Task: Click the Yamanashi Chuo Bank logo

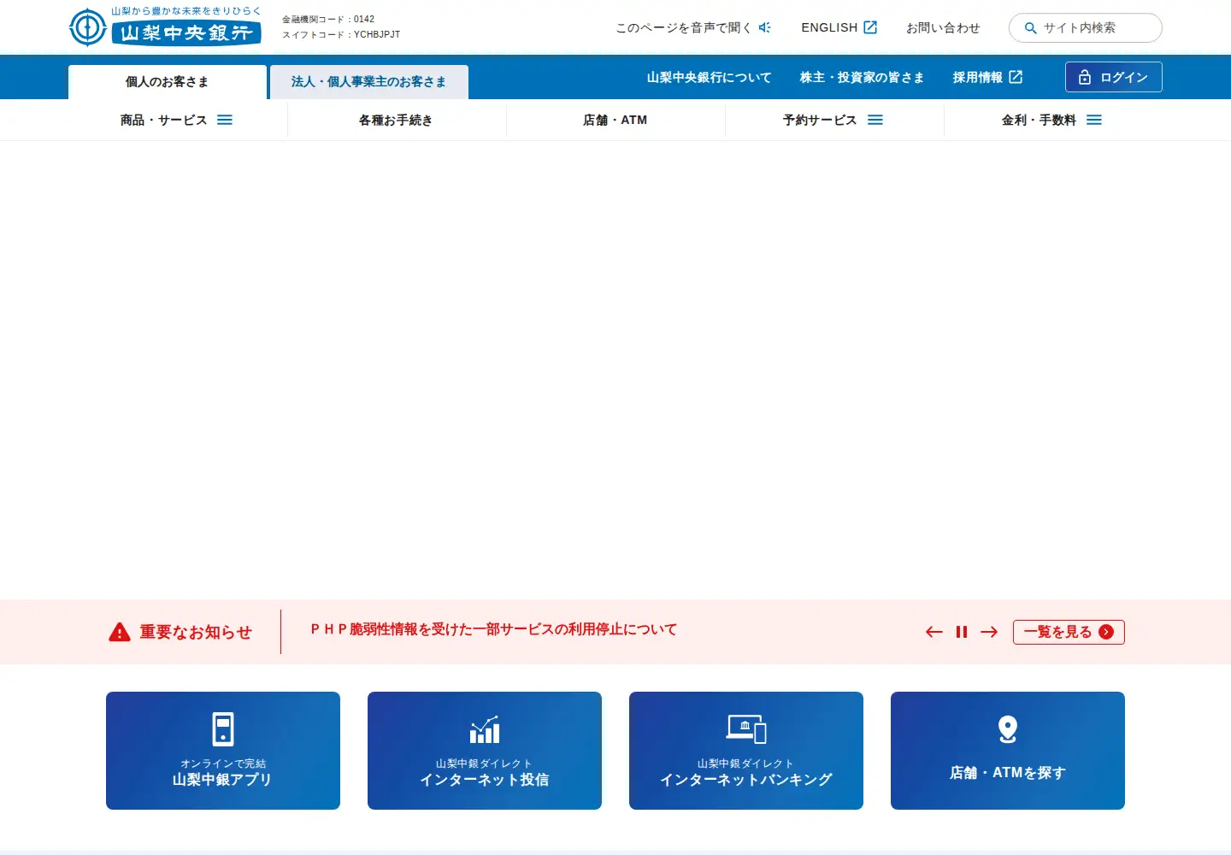Action: coord(165,27)
